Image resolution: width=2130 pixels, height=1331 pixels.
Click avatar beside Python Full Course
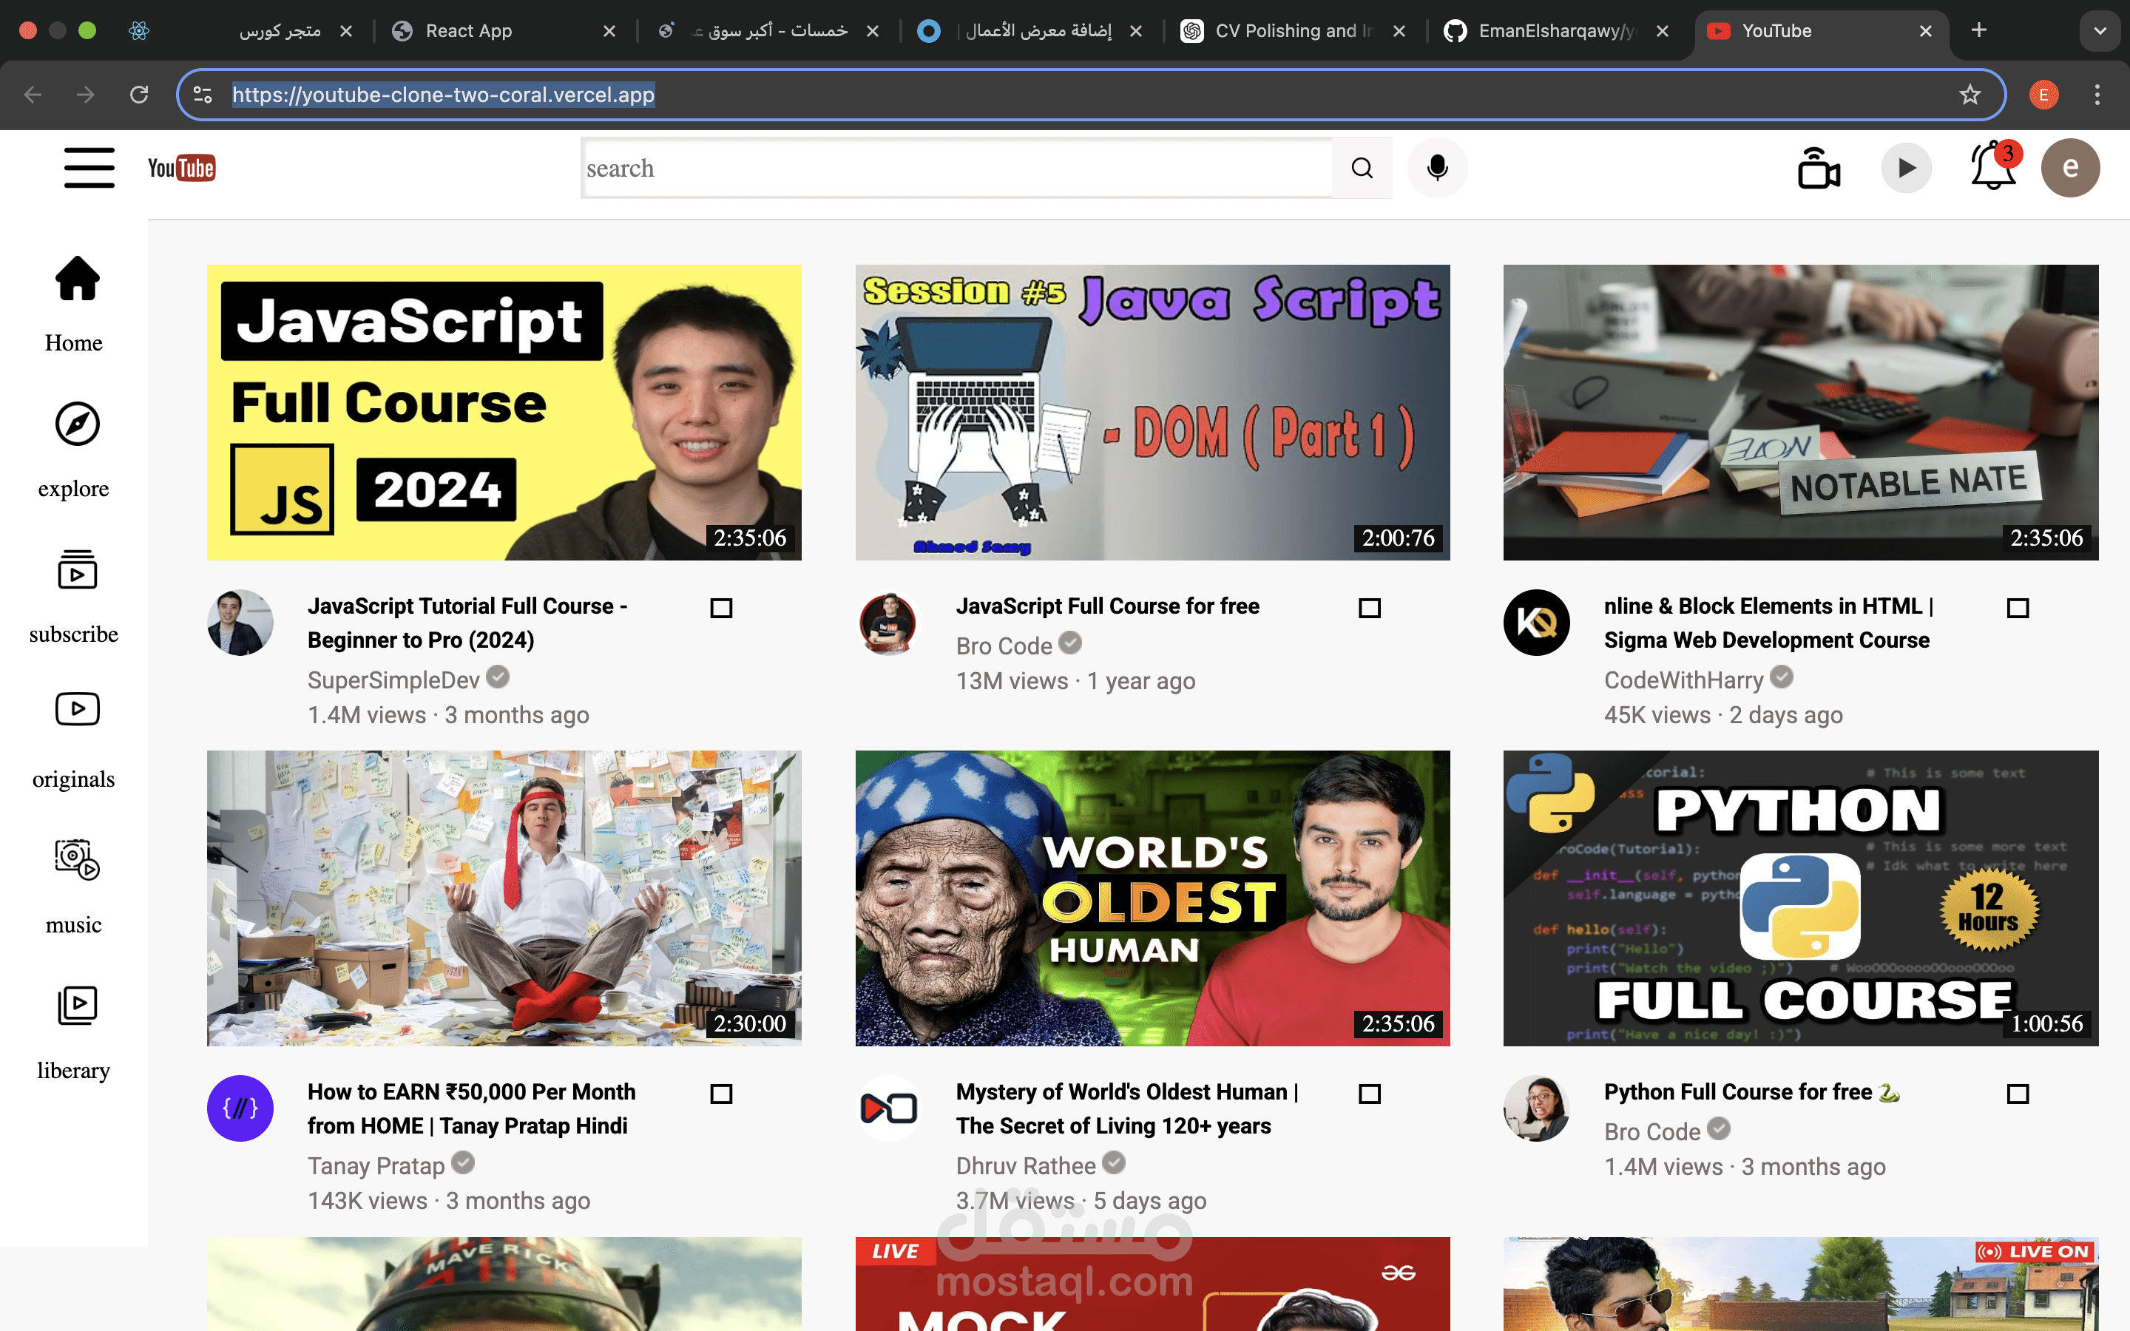[x=1537, y=1108]
